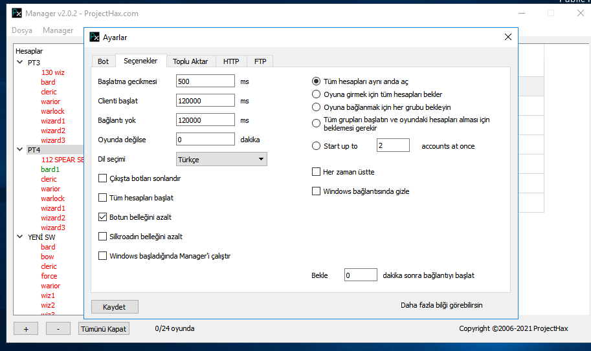Collapse the YENİ SW group
This screenshot has width=591, height=351.
(x=19, y=237)
